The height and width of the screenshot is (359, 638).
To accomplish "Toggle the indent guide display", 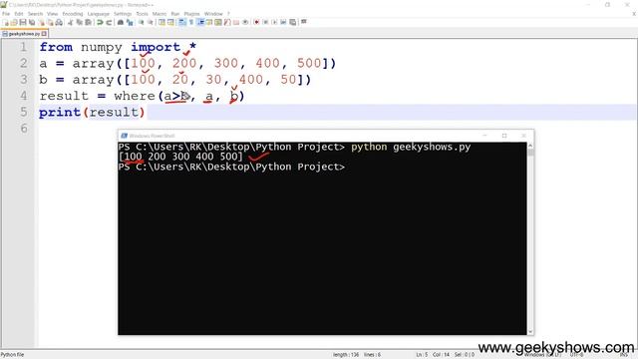I will [200, 22].
